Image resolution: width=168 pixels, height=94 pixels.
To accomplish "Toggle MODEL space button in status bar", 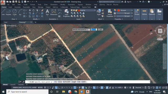I will click(40, 88).
